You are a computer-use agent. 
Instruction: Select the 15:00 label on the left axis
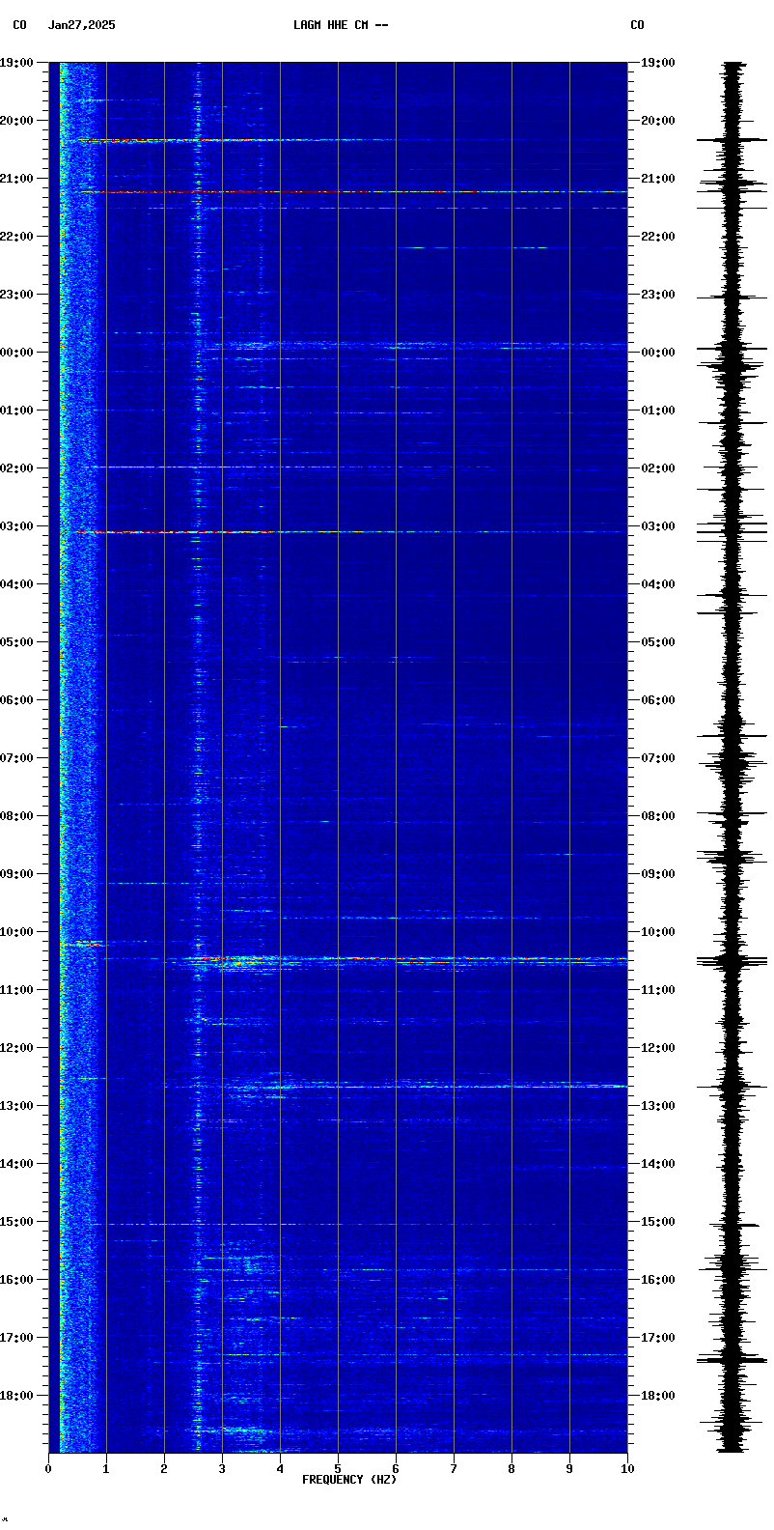17,1222
